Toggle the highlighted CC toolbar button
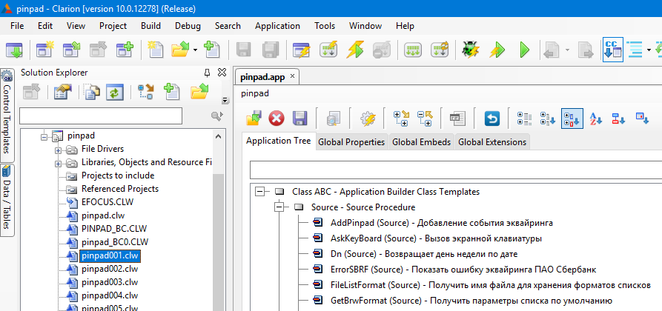This screenshot has height=311, width=662. pos(612,50)
